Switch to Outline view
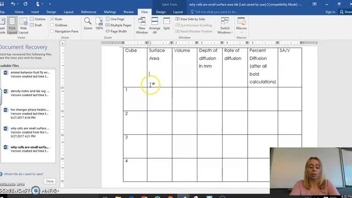This screenshot has width=352, height=198. (x=38, y=19)
